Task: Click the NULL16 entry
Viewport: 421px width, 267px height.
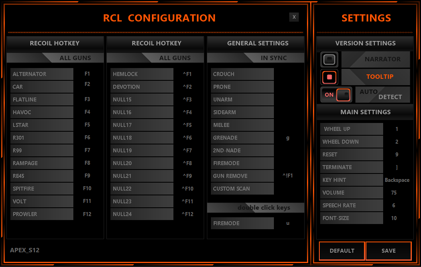Action: (x=142, y=112)
